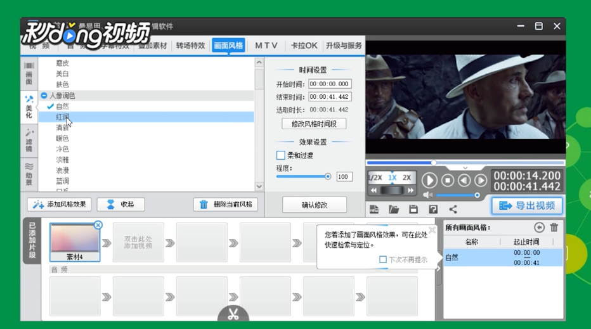Set playback speed to 1/2X
The width and height of the screenshot is (591, 329).
[375, 178]
